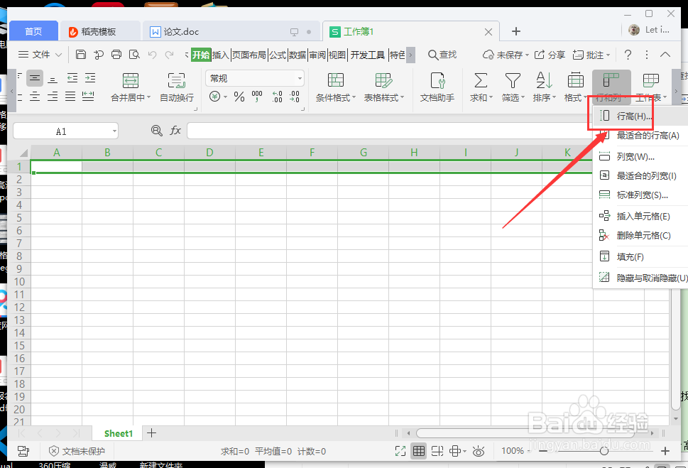Click Document Unprotected (文档未保护) status

(77, 451)
